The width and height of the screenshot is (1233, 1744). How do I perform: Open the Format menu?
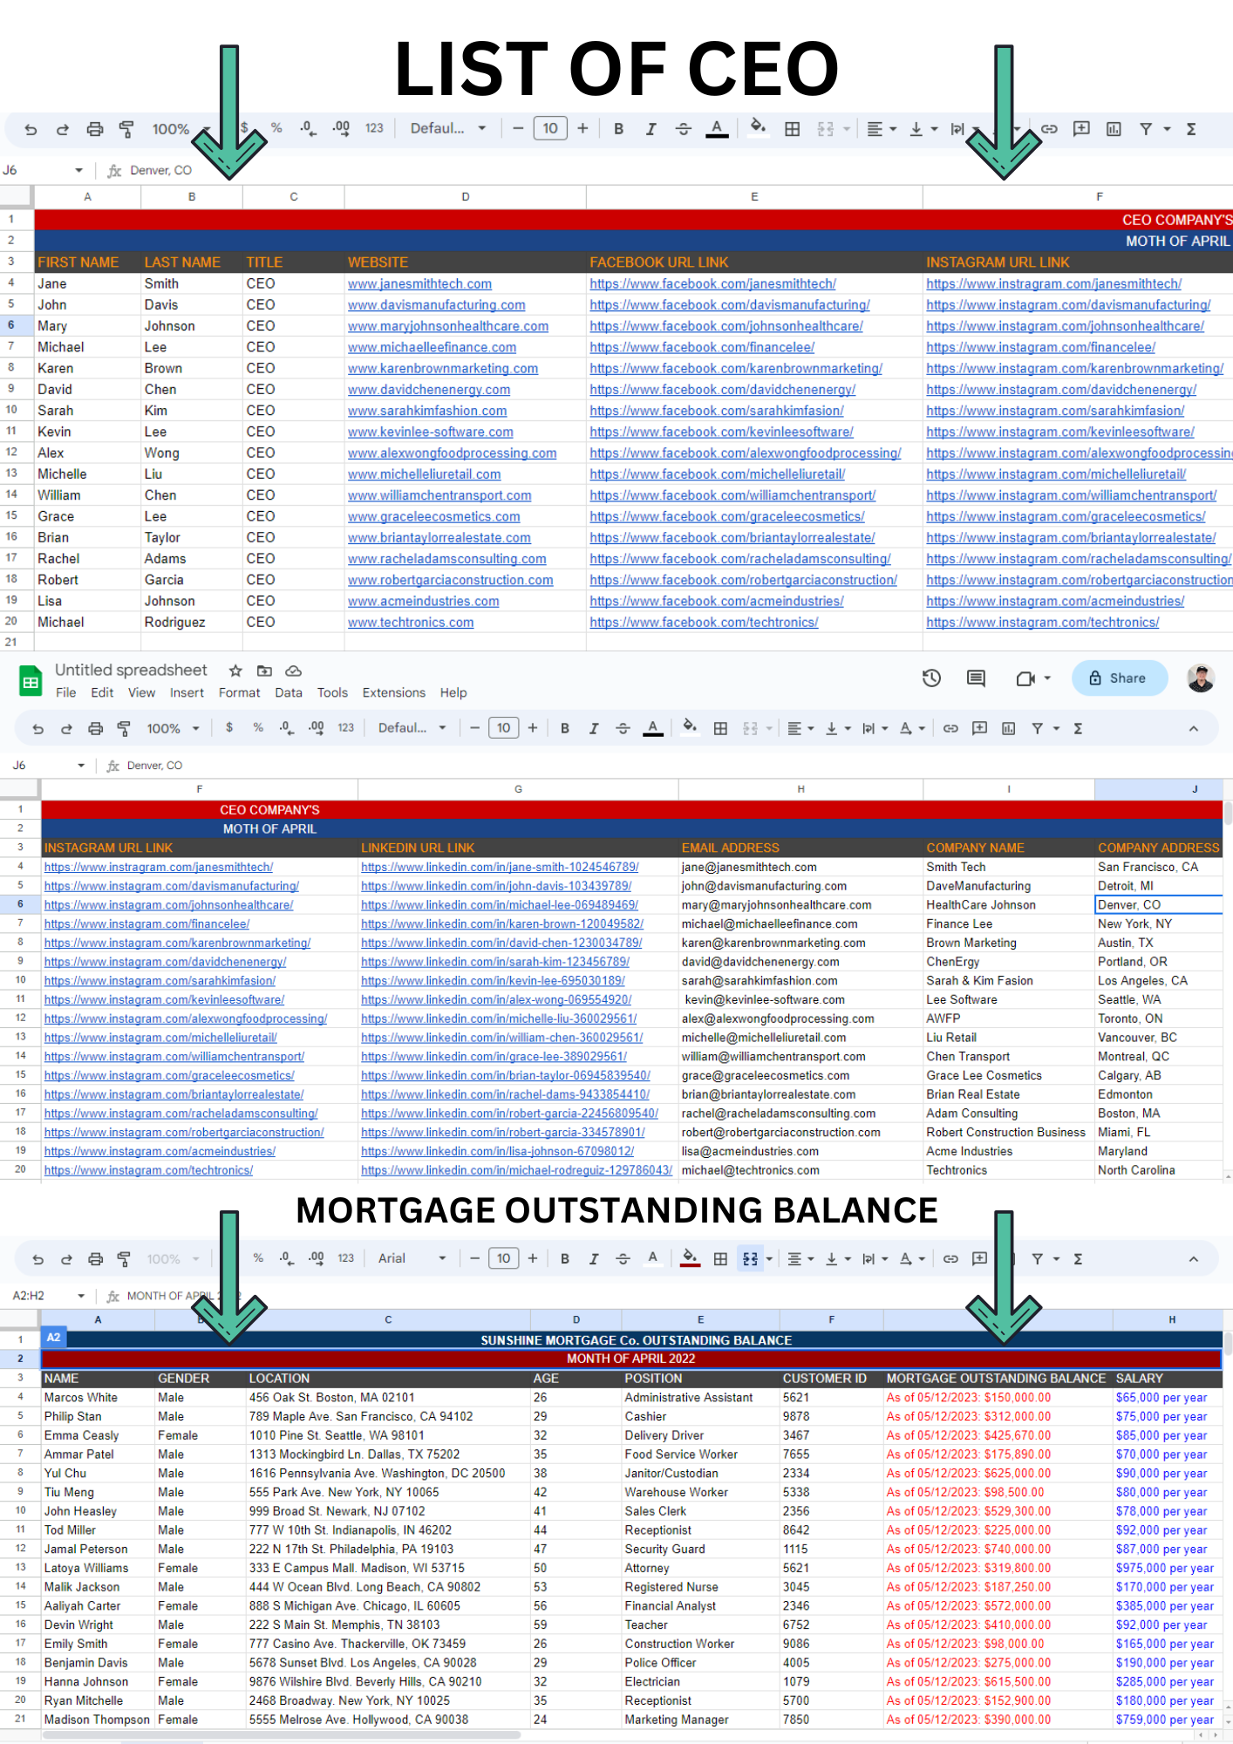coord(239,692)
